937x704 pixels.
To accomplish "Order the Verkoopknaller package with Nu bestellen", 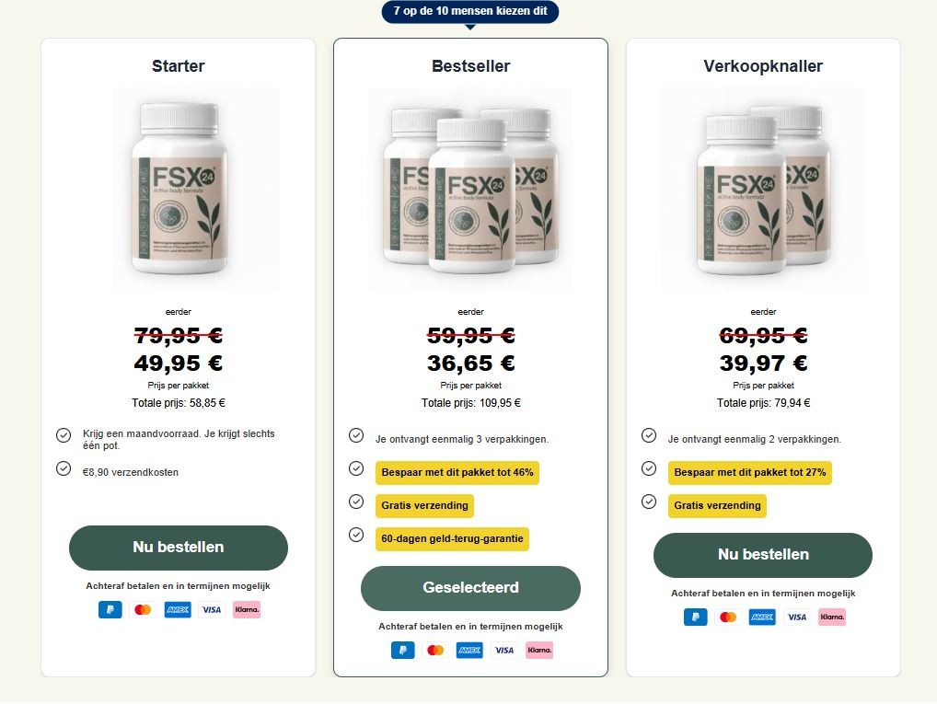I will [763, 555].
